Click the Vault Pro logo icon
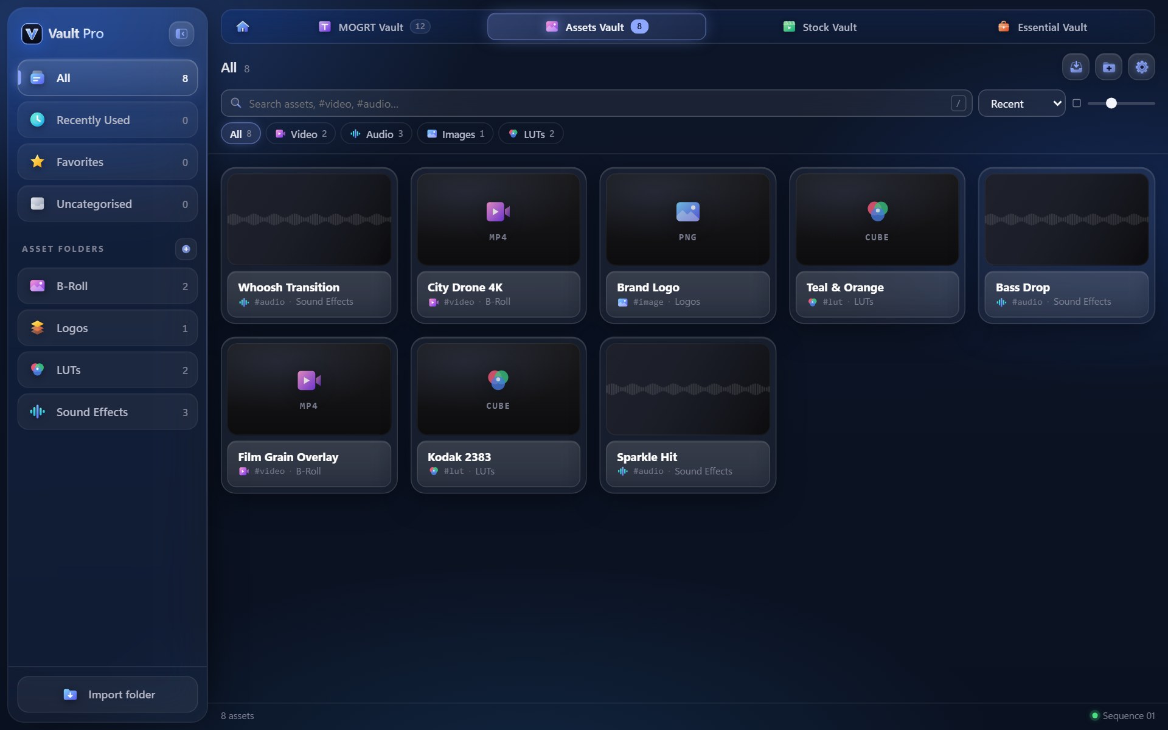The height and width of the screenshot is (730, 1168). tap(32, 33)
